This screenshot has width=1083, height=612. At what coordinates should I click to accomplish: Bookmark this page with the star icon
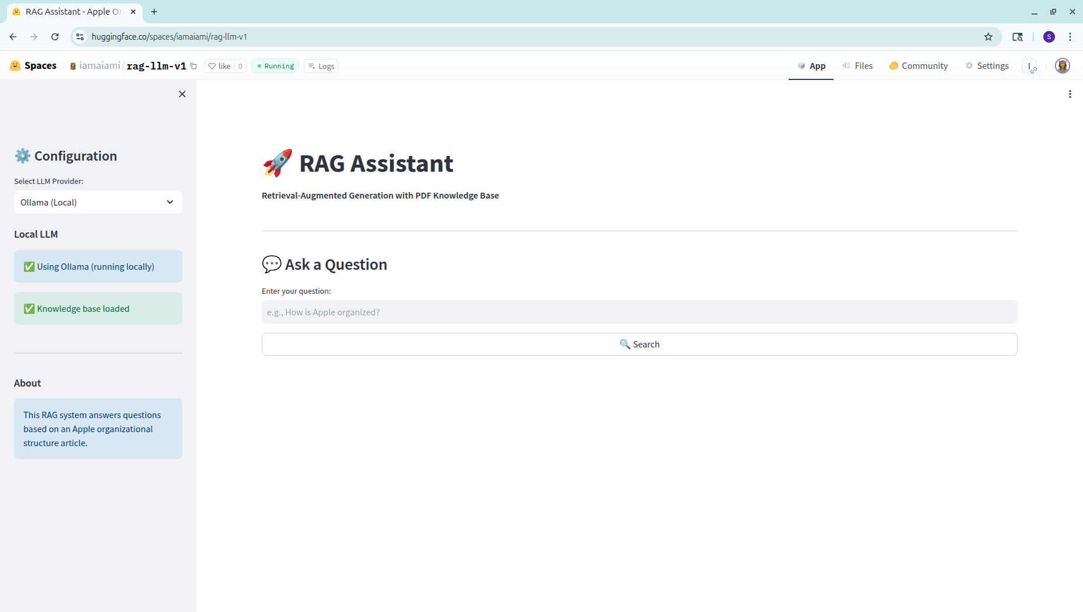[988, 37]
